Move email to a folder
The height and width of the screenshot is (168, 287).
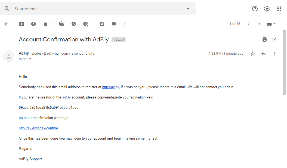coord(102,24)
